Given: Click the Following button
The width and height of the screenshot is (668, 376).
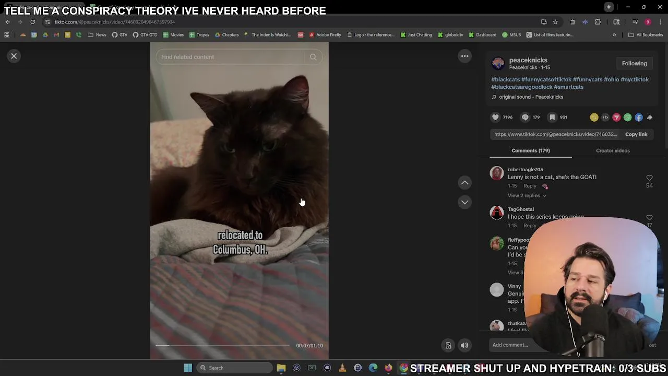Looking at the screenshot, I should (x=634, y=63).
